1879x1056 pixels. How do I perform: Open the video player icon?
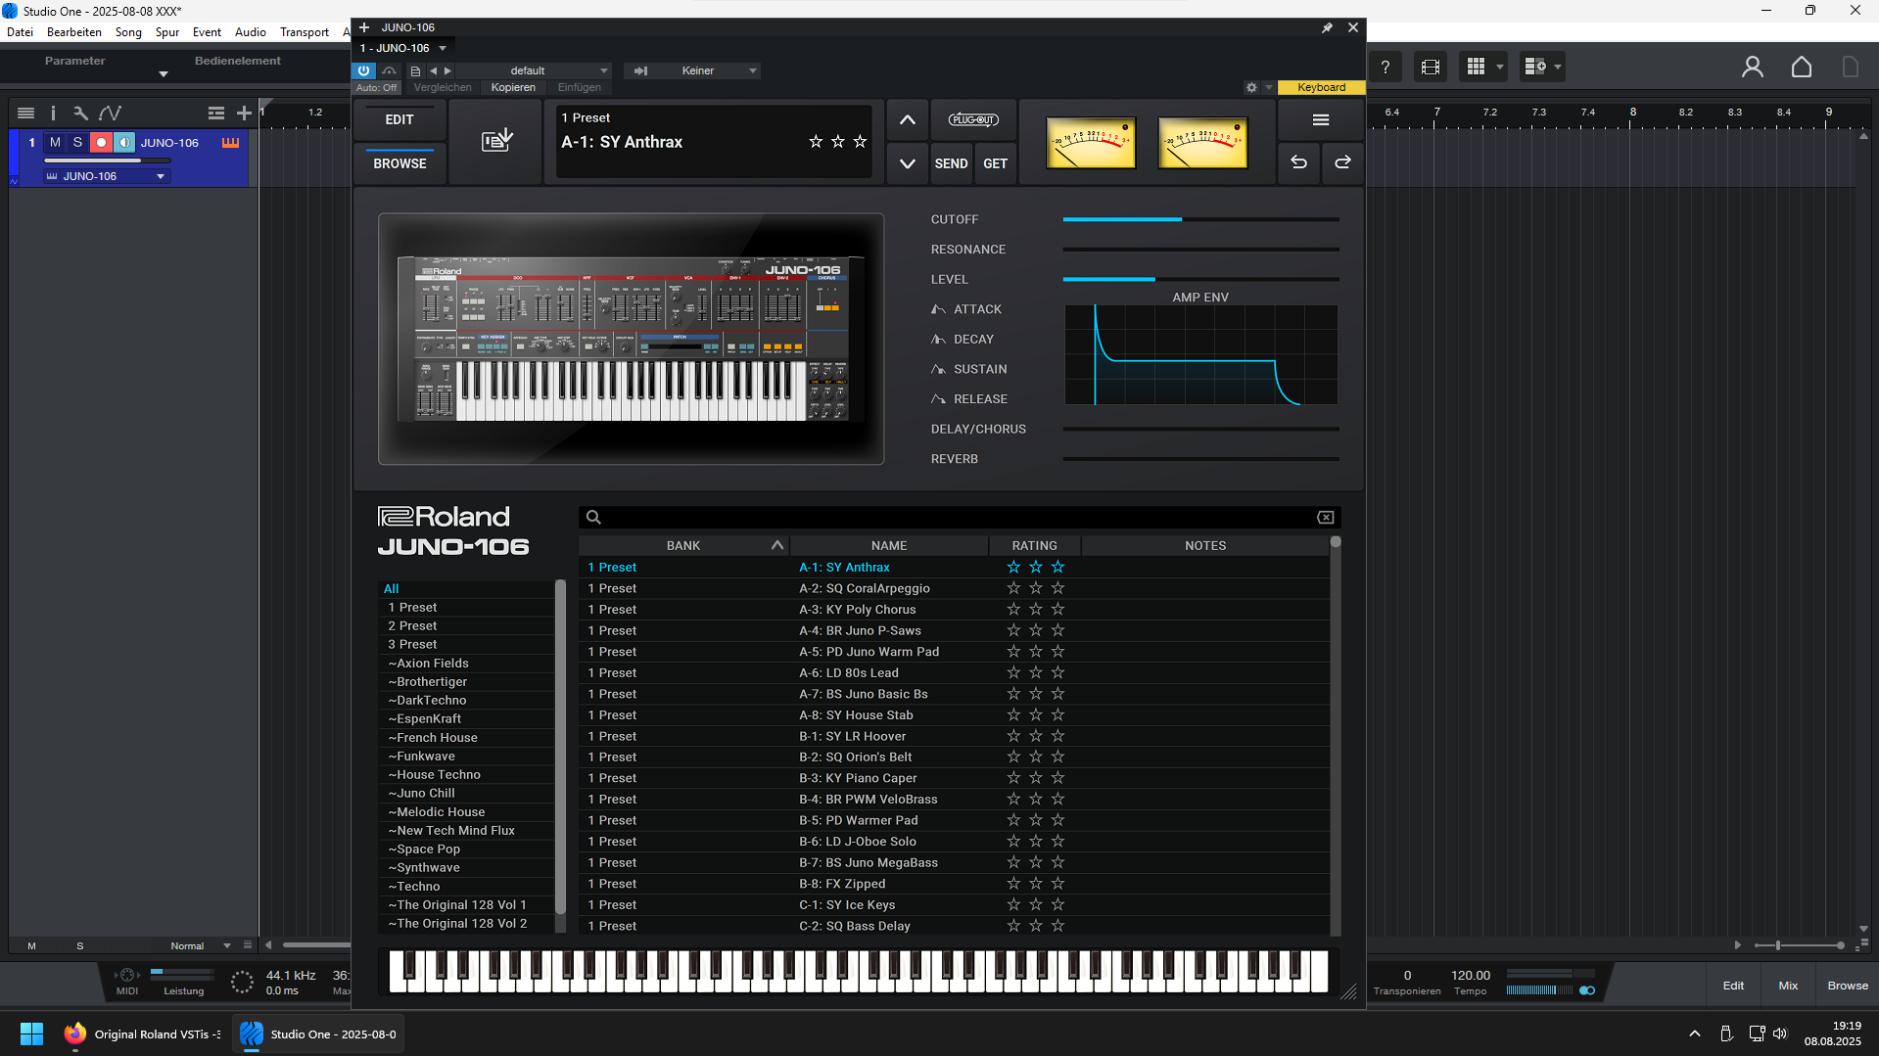(x=1430, y=67)
